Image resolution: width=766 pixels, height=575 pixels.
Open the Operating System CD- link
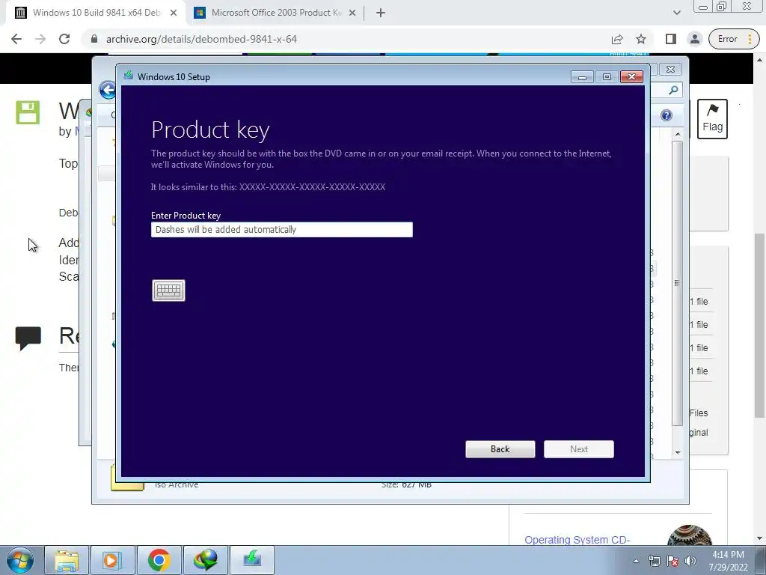tap(577, 540)
